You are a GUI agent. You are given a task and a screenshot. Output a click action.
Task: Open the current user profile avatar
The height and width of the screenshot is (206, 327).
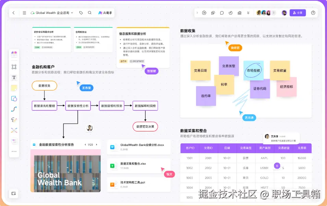coord(284,13)
